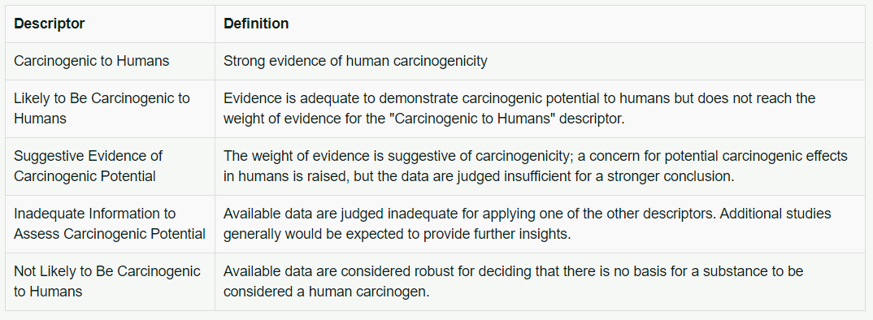873x320 pixels.
Task: Select Inadequate Information to Assess Carcinogenic Potential
Action: point(110,223)
